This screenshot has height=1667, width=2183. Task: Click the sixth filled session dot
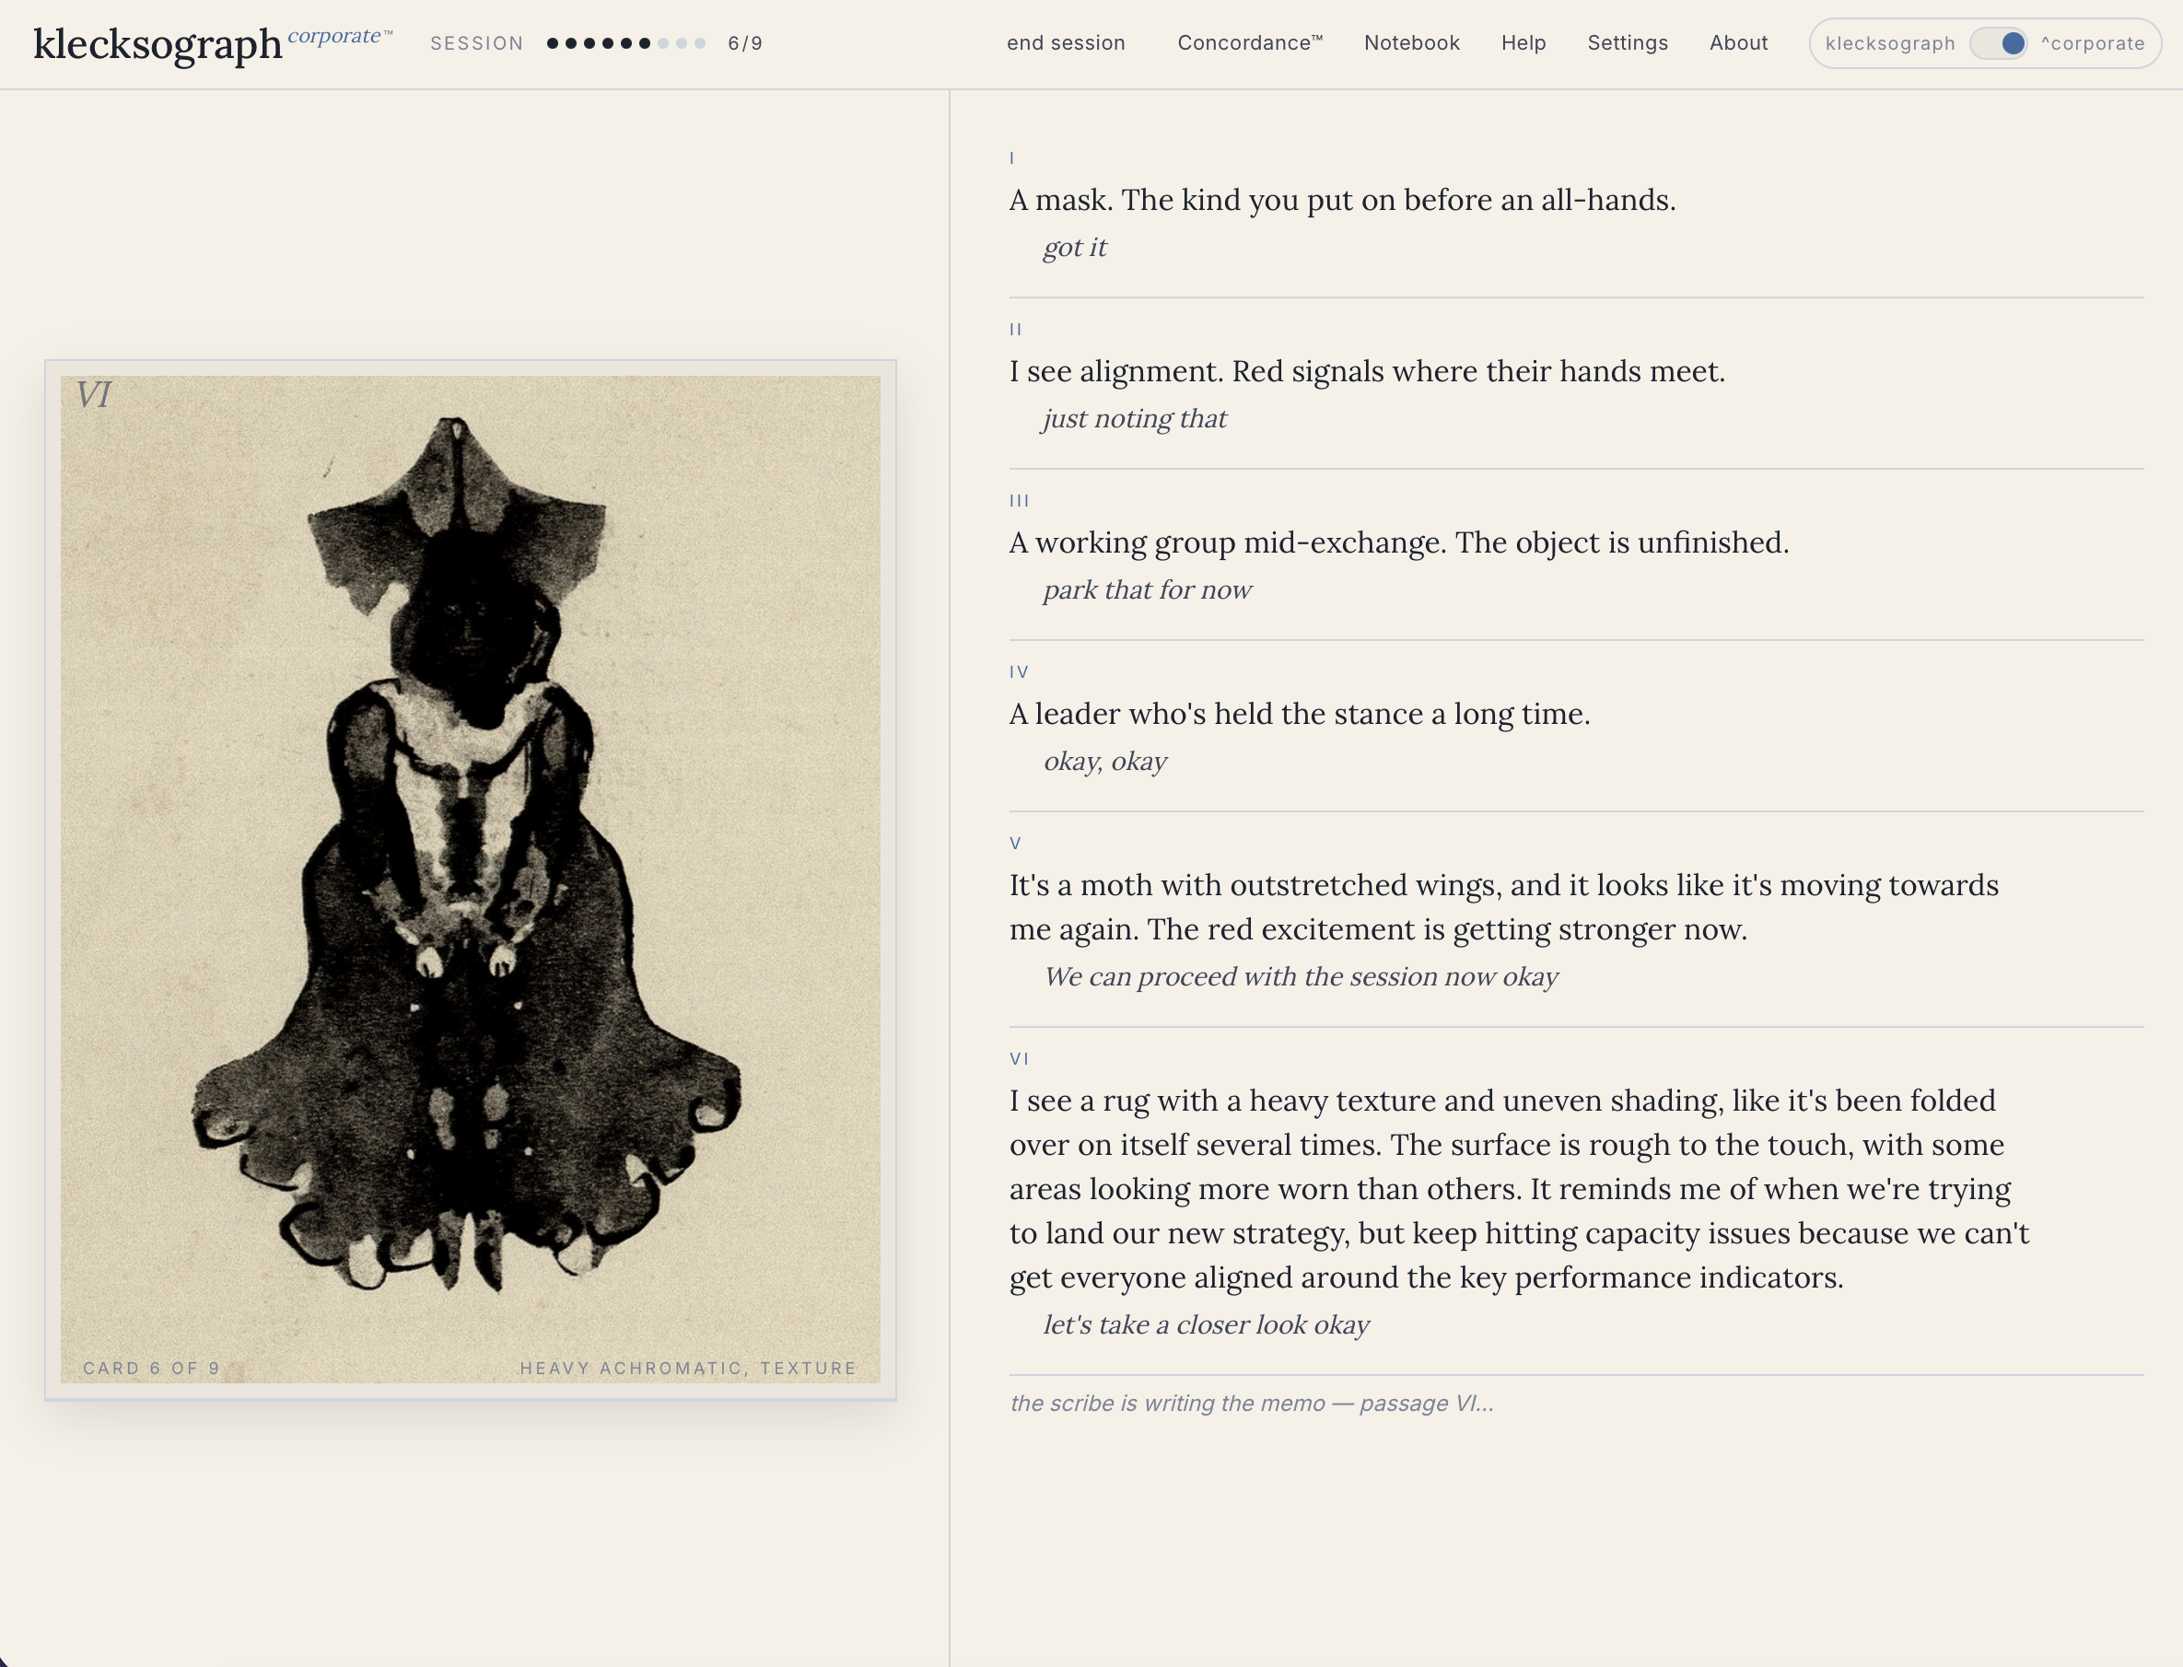(645, 43)
